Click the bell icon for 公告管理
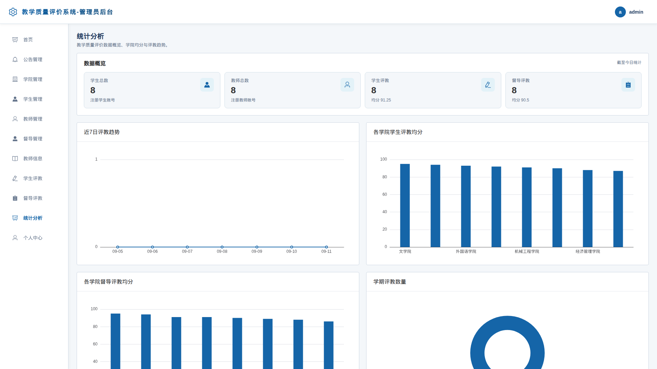Viewport: 657px width, 369px height. coord(15,59)
